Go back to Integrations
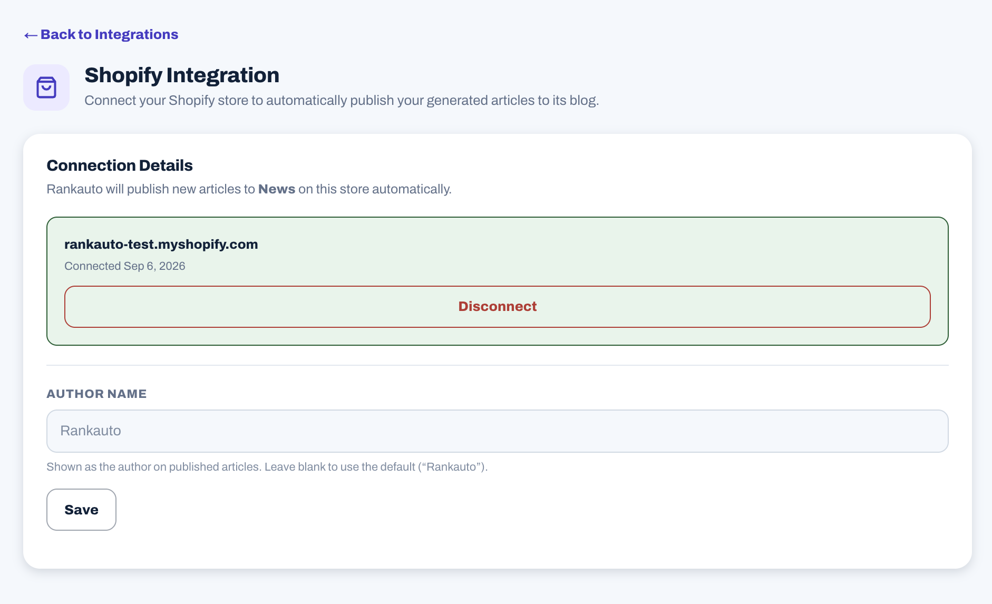992x604 pixels. pyautogui.click(x=101, y=35)
